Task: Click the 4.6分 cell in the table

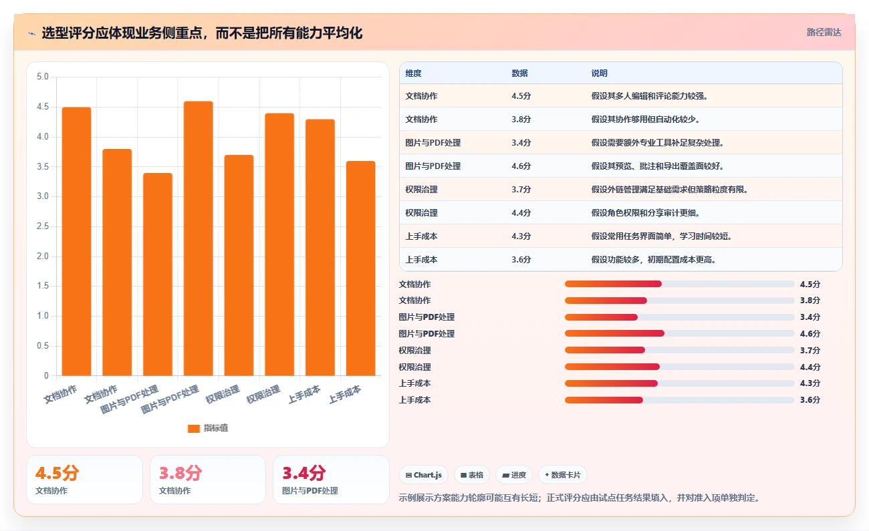Action: (x=545, y=166)
